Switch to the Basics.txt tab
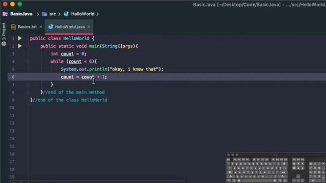Viewport: 326px width, 183px height. (26, 27)
